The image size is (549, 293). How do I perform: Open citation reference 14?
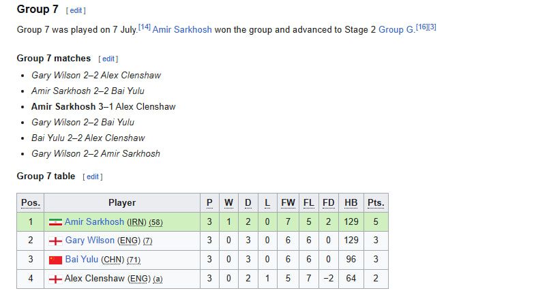coord(145,27)
